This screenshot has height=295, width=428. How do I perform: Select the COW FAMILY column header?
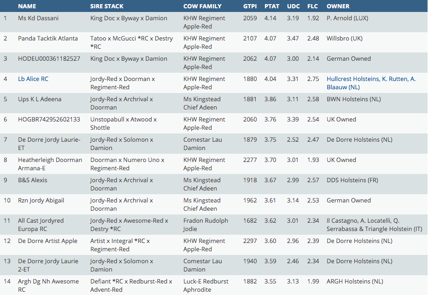202,6
